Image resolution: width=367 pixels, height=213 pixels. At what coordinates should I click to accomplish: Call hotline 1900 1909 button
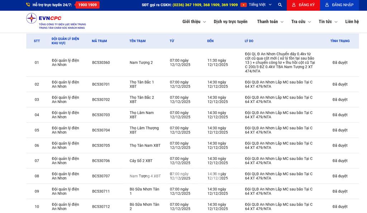point(87,5)
